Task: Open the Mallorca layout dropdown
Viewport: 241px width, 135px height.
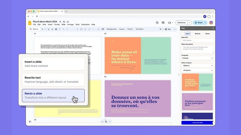Action: pyautogui.click(x=197, y=65)
